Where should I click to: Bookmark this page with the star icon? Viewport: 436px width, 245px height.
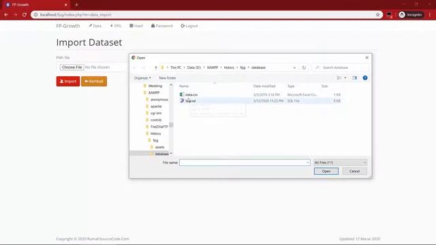tap(377, 15)
